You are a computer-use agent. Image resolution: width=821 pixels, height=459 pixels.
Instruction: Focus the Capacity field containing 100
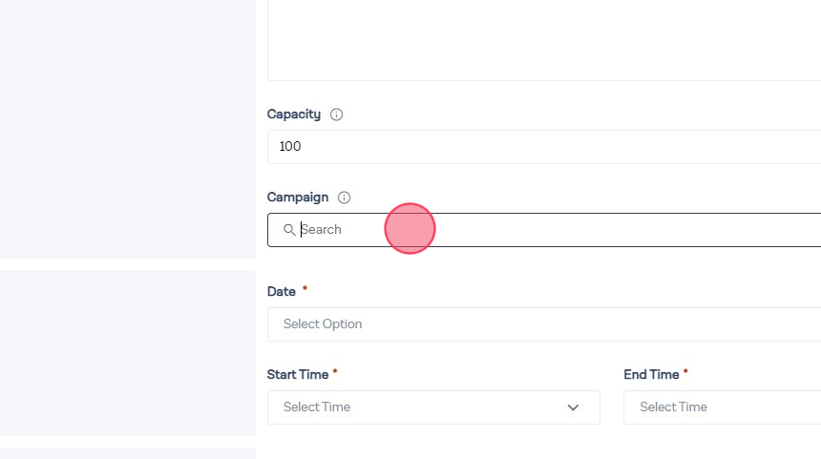click(544, 147)
